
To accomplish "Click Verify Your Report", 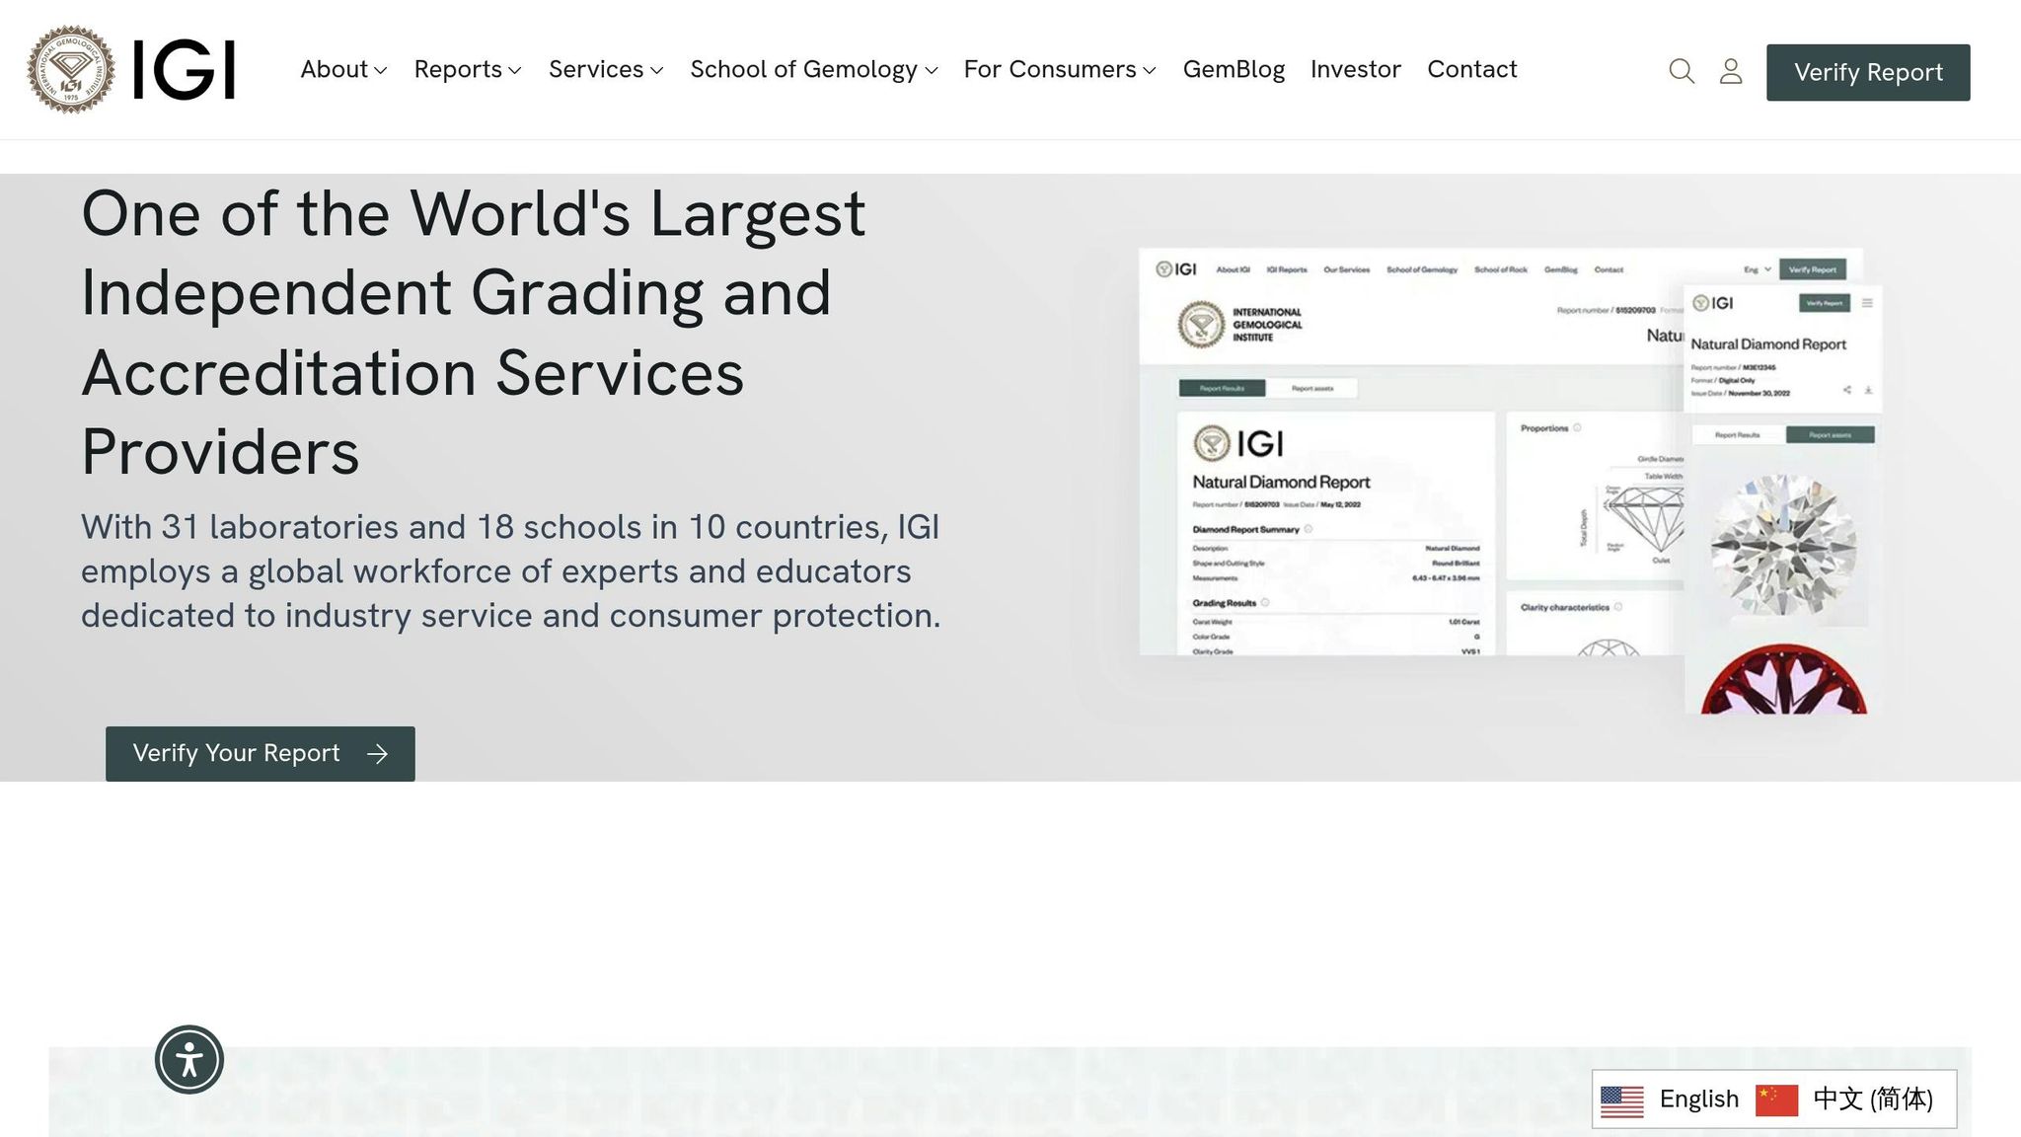I will coord(260,753).
